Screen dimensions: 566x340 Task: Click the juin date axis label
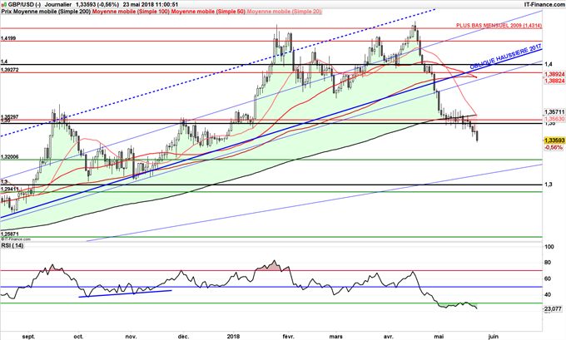click(x=493, y=337)
